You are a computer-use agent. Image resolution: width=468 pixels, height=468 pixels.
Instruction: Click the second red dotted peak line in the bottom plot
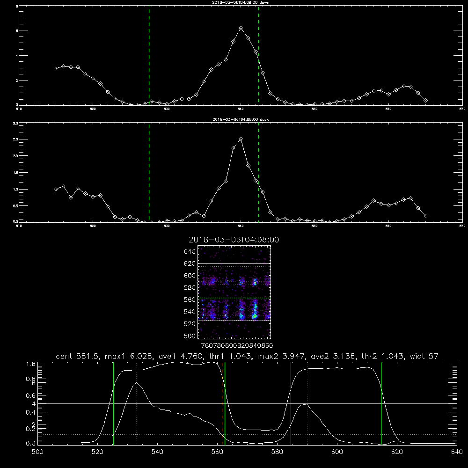307,403
